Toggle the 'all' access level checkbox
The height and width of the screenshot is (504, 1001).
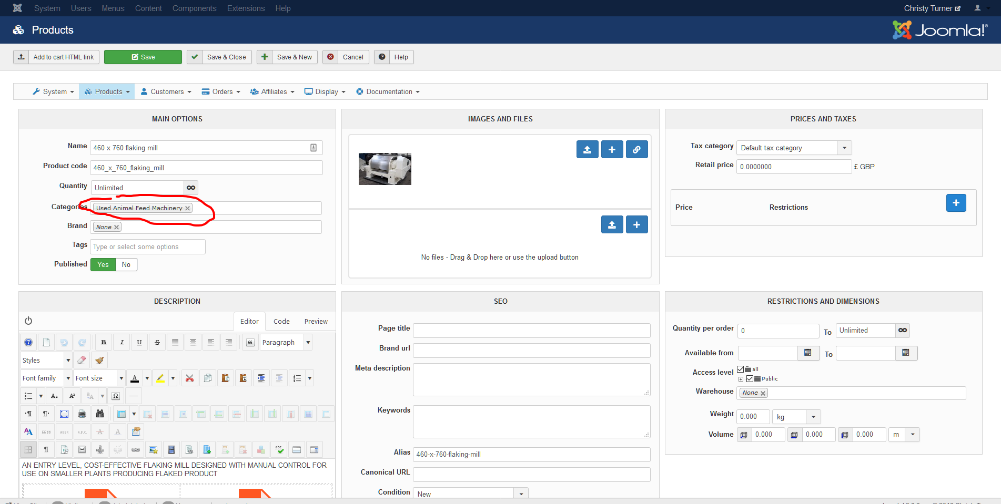click(x=741, y=369)
